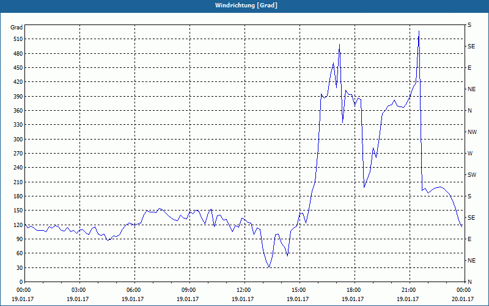Click the 19.01.17 date under 18:00
The width and height of the screenshot is (489, 306).
click(353, 299)
